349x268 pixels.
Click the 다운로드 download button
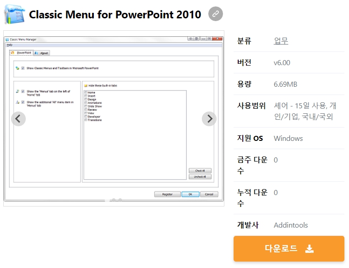289,248
